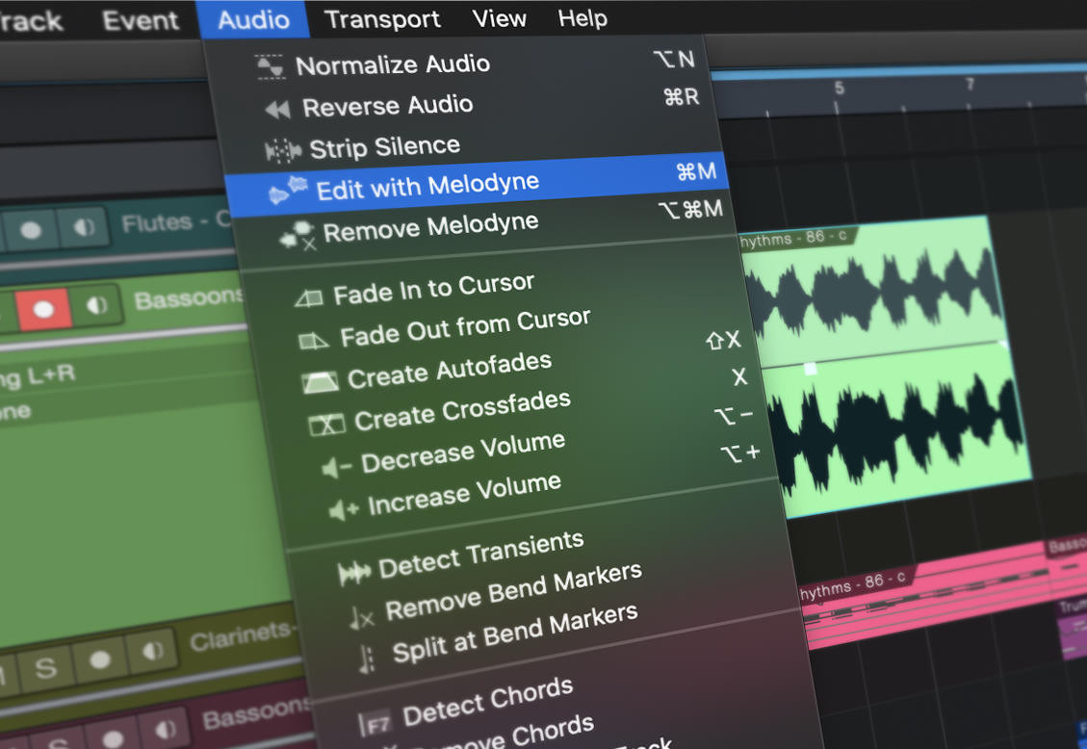Toggle monitor on green Bassoons track
The image size is (1087, 749).
click(x=96, y=305)
